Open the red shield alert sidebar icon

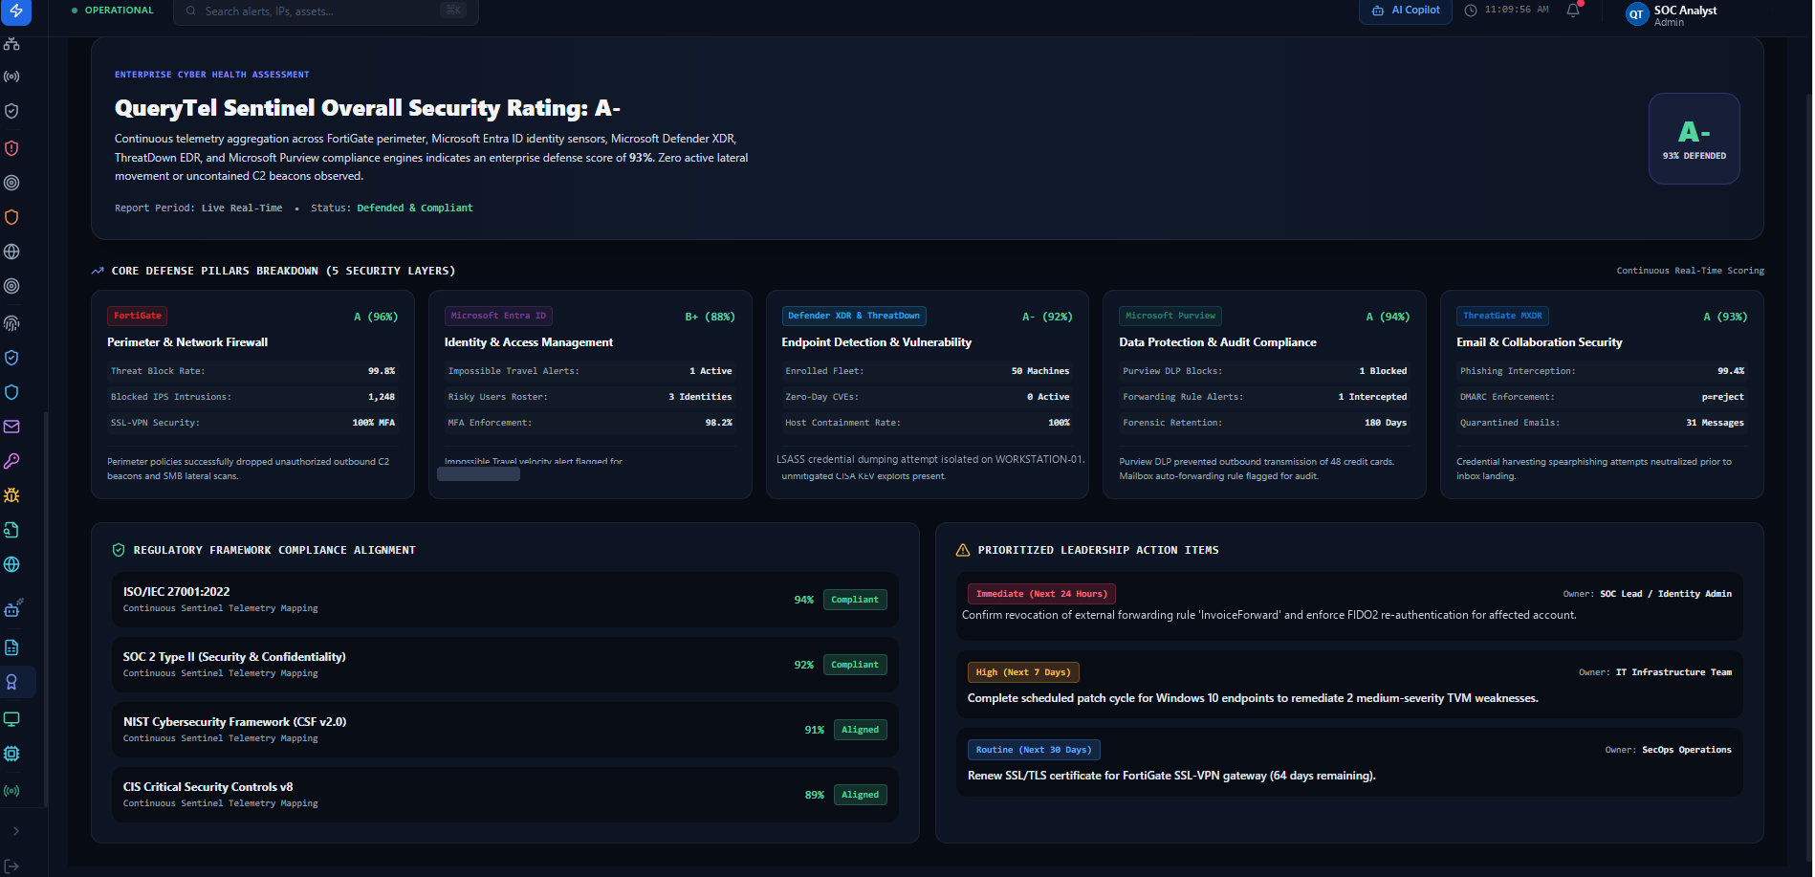point(11,148)
